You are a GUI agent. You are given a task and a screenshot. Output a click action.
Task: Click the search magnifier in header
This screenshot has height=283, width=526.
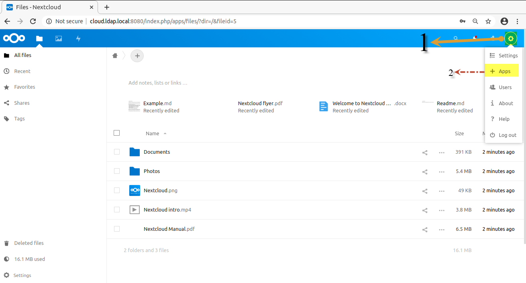click(456, 39)
